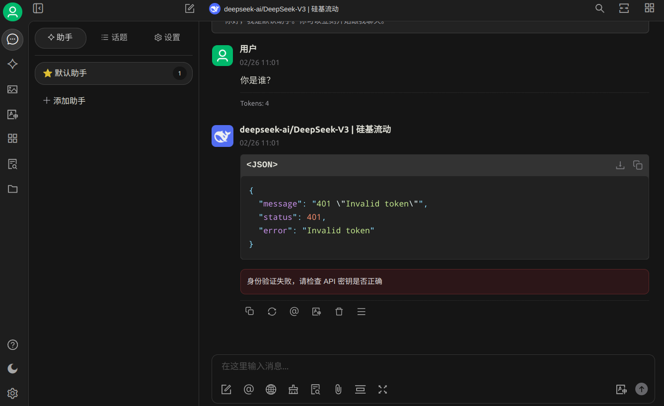Clear context divider icon

click(361, 390)
